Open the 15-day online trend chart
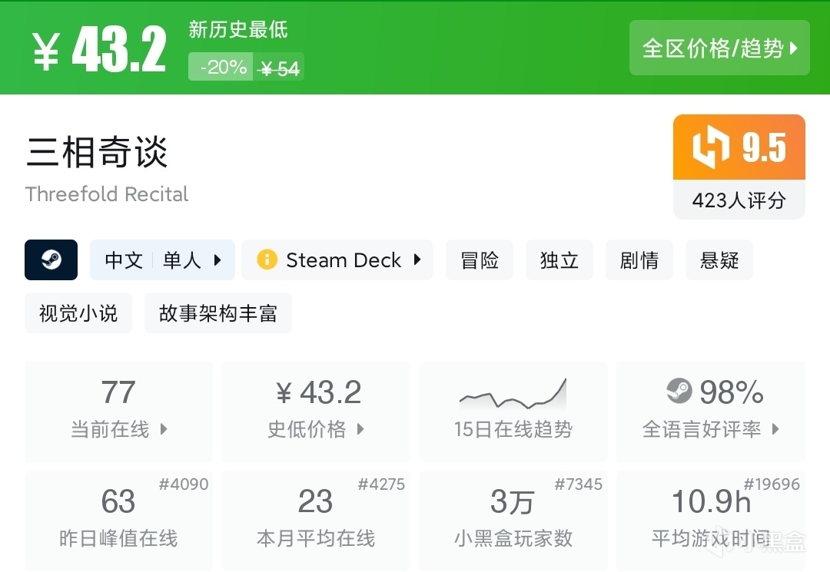The image size is (830, 572). coord(513,411)
